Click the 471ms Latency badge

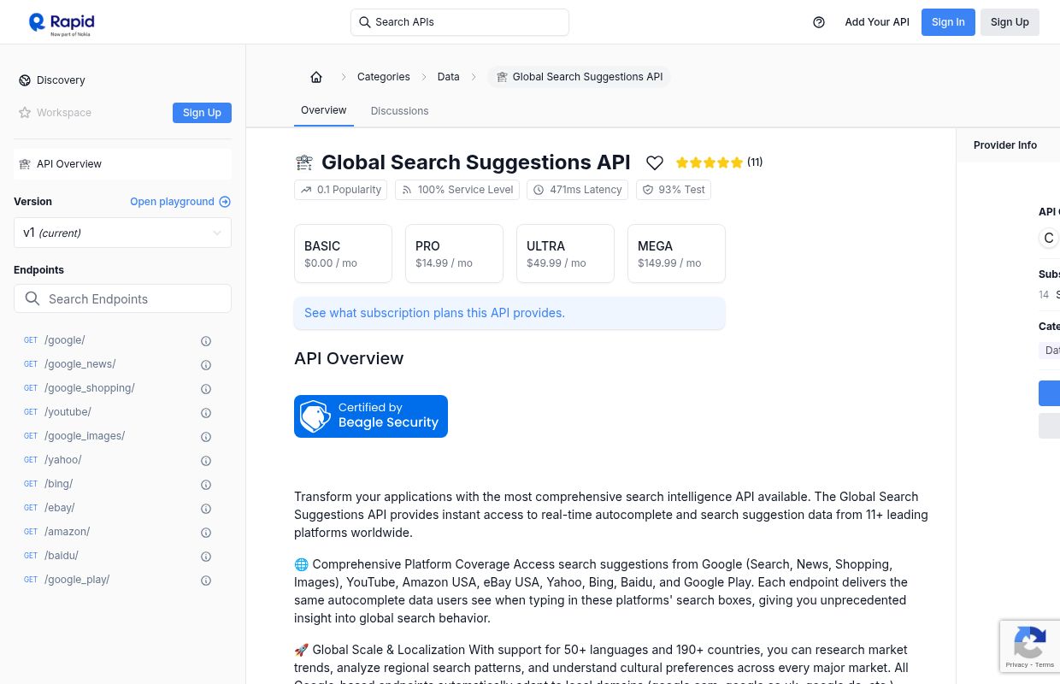(x=577, y=190)
